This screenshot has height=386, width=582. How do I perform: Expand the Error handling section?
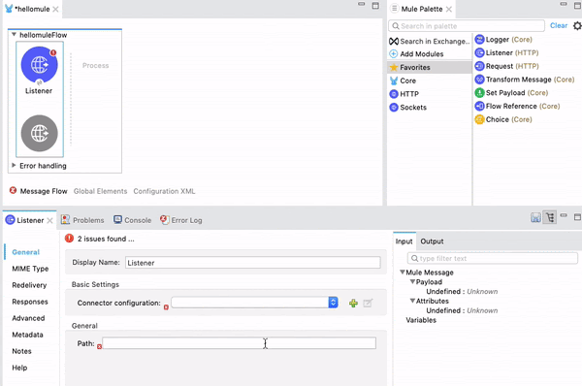(x=14, y=166)
